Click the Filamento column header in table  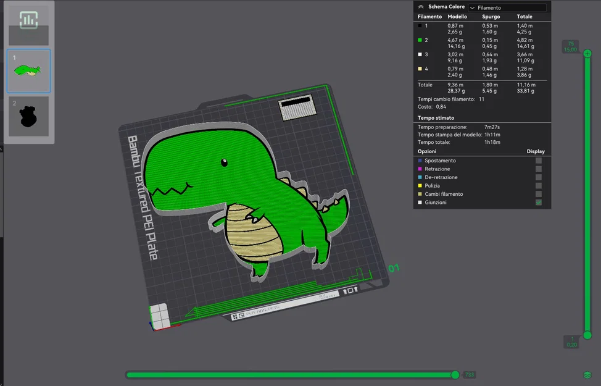(429, 17)
